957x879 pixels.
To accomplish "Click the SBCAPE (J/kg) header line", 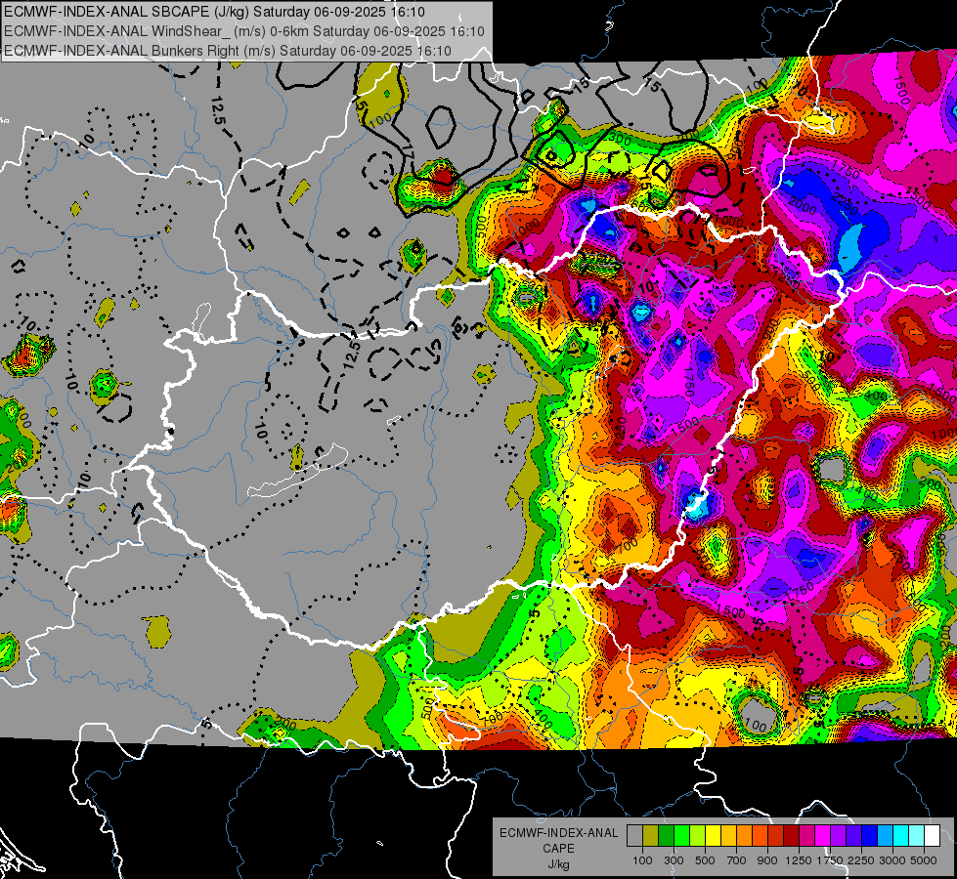I will tap(215, 12).
